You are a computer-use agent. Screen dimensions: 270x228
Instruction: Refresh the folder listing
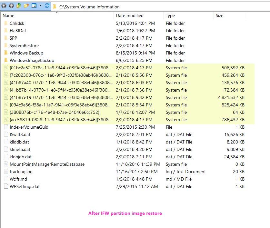pos(47,6)
